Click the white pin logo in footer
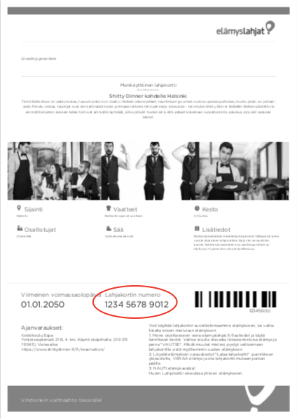Viewport: 297px width, 419px height. [259, 398]
